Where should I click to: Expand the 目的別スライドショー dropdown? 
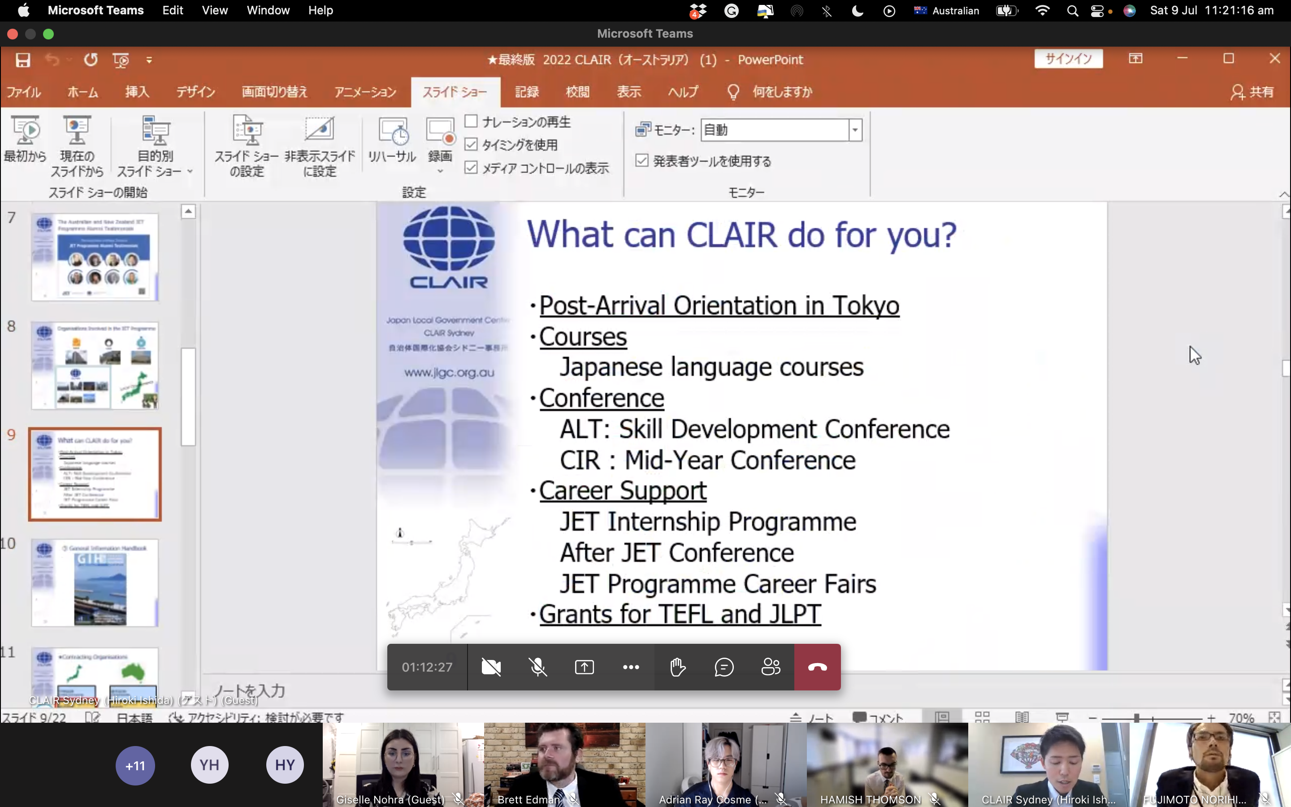190,171
